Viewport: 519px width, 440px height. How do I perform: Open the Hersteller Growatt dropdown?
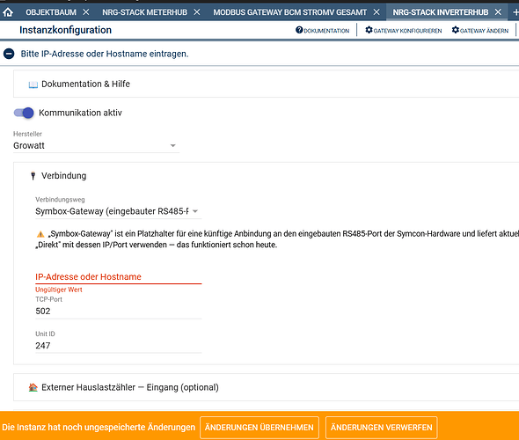point(96,146)
